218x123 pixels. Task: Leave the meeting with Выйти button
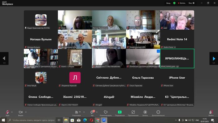pos(211,113)
